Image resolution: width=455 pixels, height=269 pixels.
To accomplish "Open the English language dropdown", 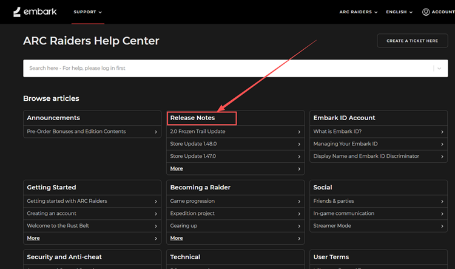I will click(399, 12).
